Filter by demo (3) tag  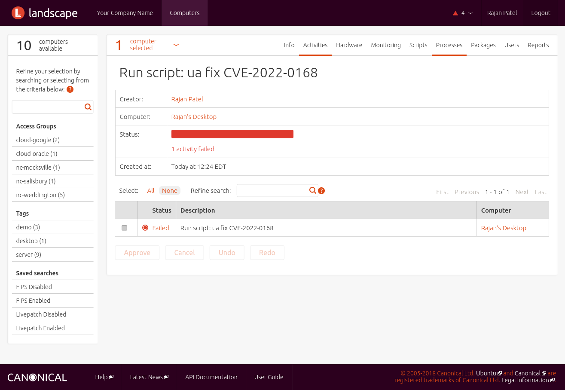coord(28,227)
